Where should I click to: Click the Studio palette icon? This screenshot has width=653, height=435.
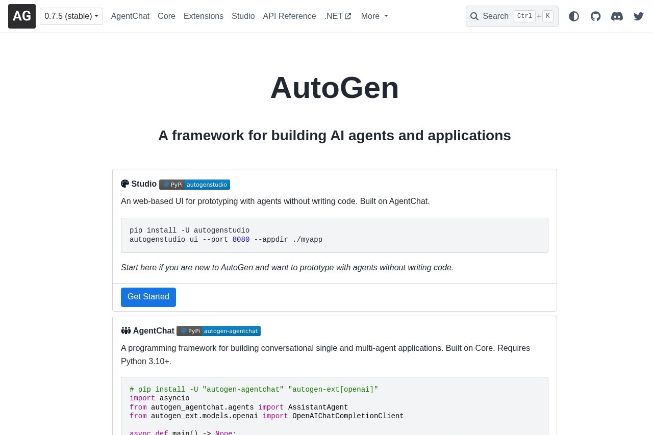[125, 184]
